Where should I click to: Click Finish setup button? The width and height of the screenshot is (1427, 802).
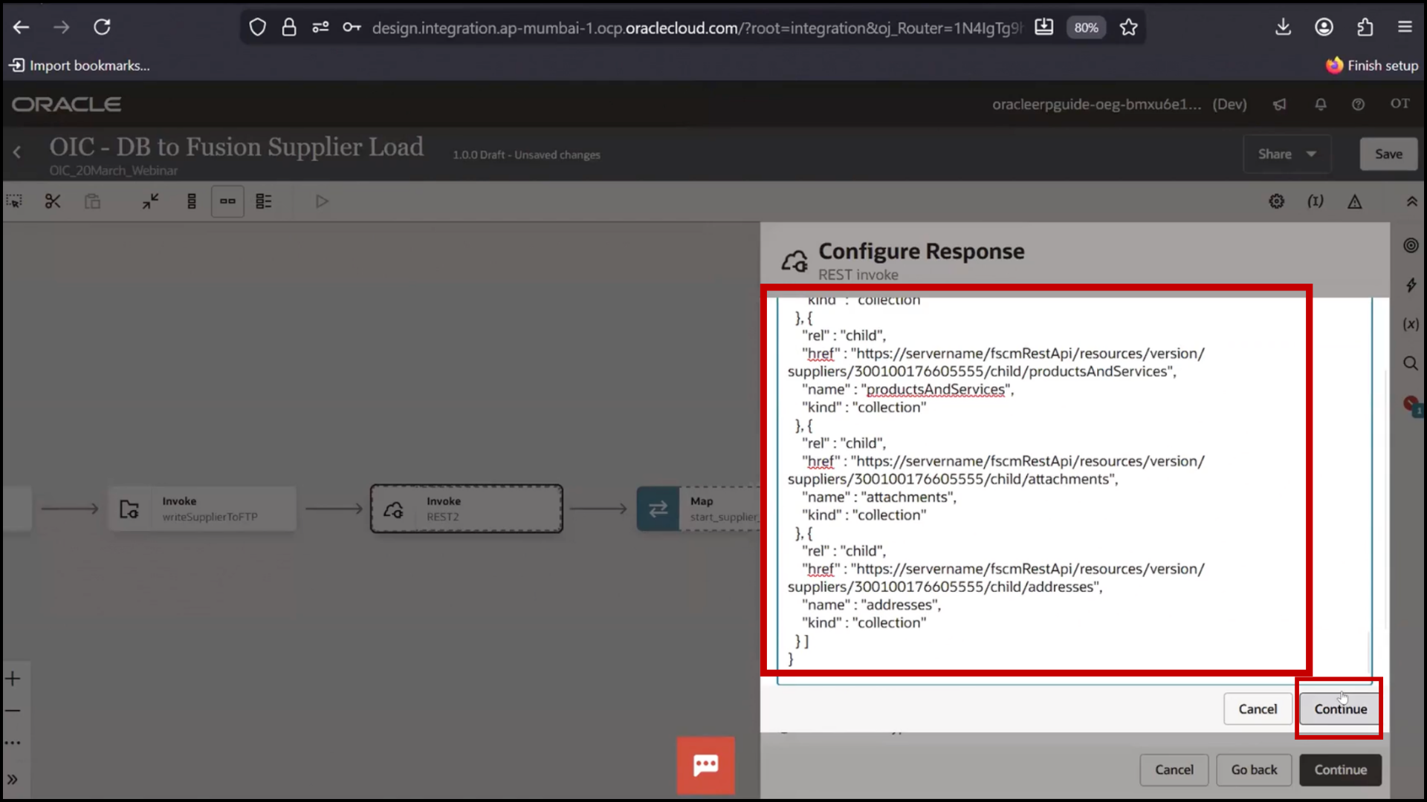tap(1372, 65)
